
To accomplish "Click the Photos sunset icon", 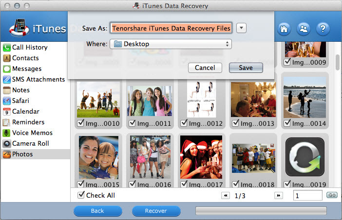I will [x=7, y=154].
